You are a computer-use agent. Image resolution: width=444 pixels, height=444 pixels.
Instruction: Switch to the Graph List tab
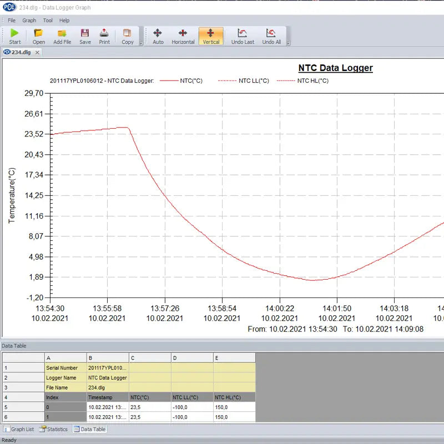pyautogui.click(x=19, y=429)
